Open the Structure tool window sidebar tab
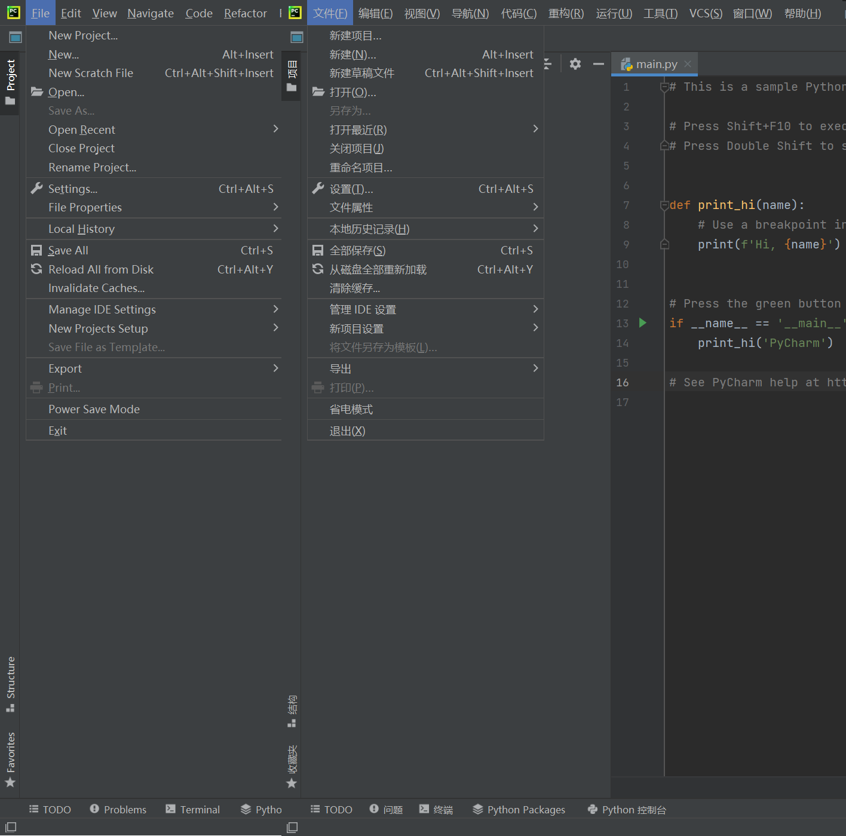 tap(10, 684)
